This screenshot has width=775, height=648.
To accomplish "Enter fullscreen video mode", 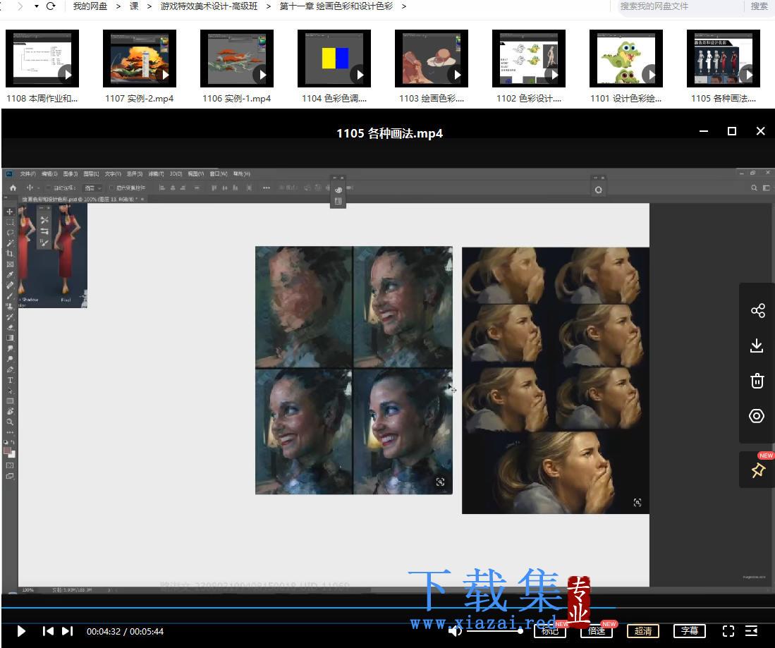I will pos(728,631).
